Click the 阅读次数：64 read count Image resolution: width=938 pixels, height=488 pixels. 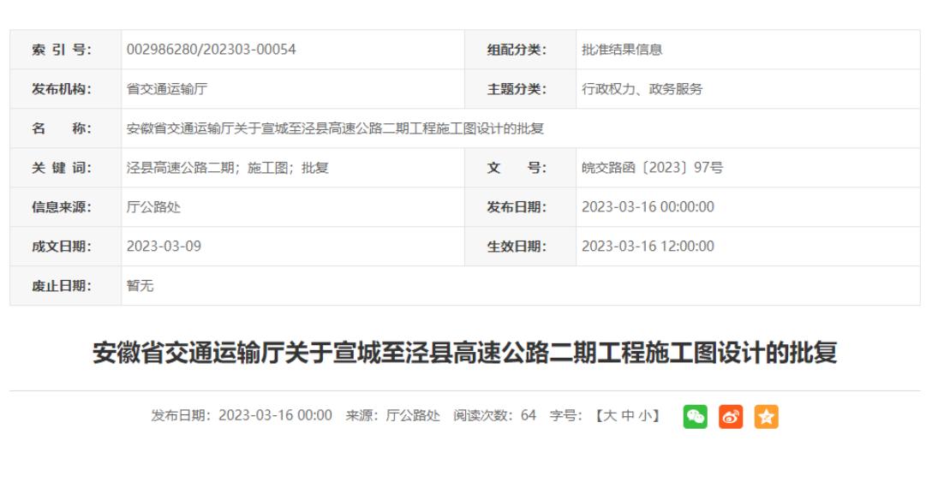[x=495, y=415]
